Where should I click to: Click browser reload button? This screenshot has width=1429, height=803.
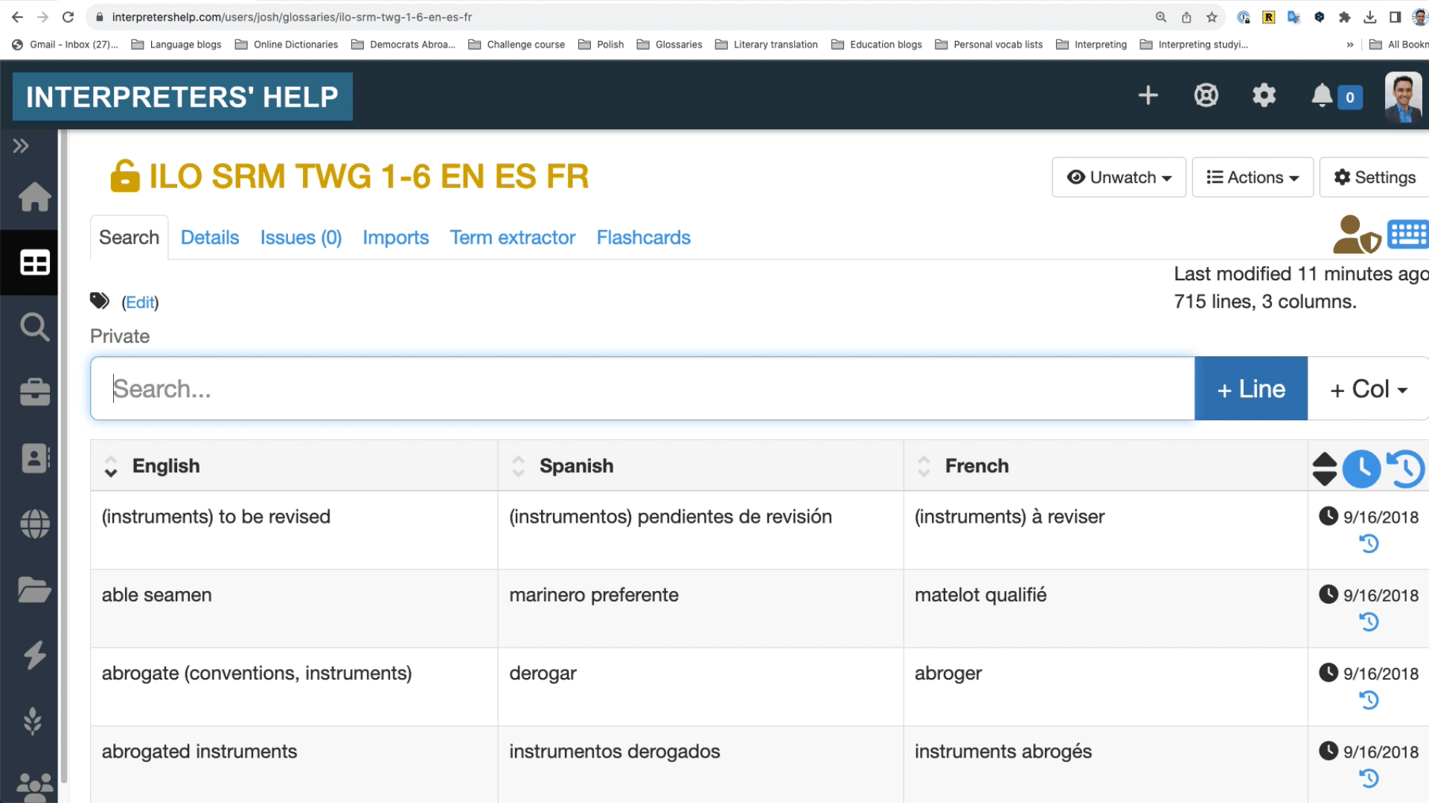[68, 17]
